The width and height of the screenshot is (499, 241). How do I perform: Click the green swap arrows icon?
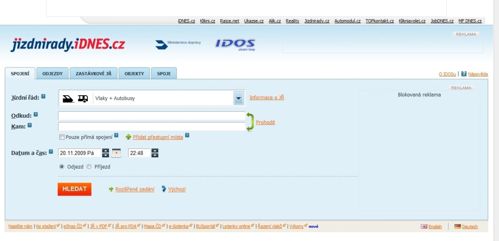pyautogui.click(x=250, y=122)
